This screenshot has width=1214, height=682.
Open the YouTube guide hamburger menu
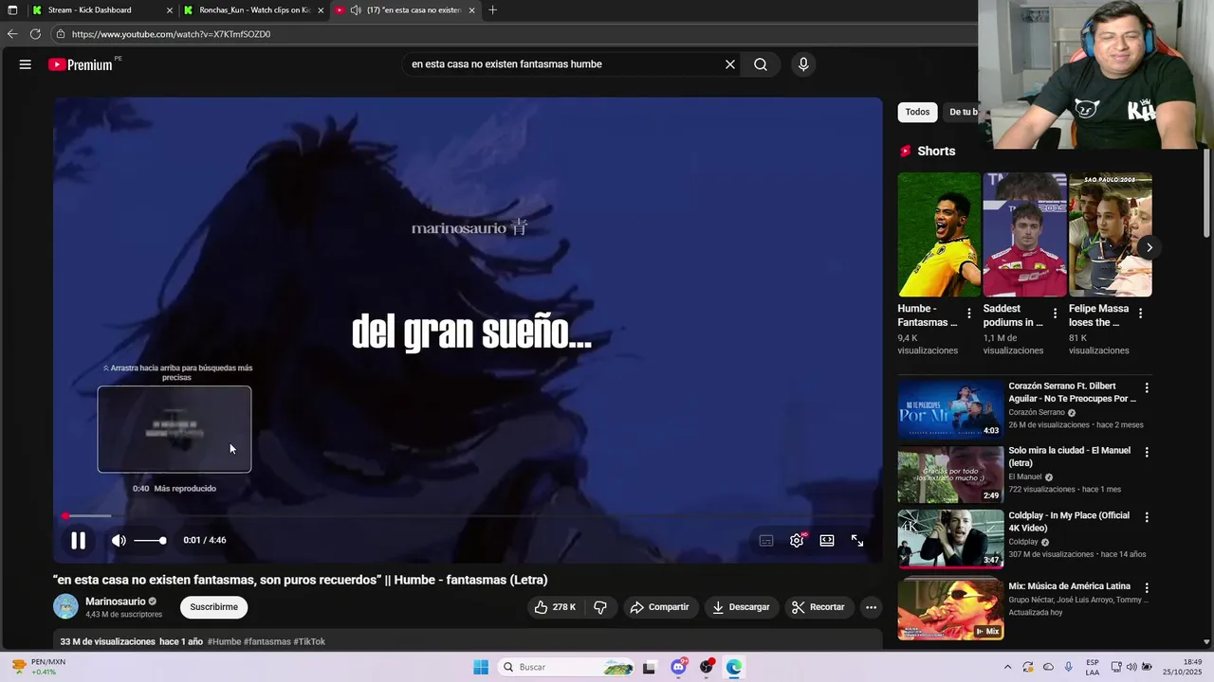pyautogui.click(x=26, y=64)
